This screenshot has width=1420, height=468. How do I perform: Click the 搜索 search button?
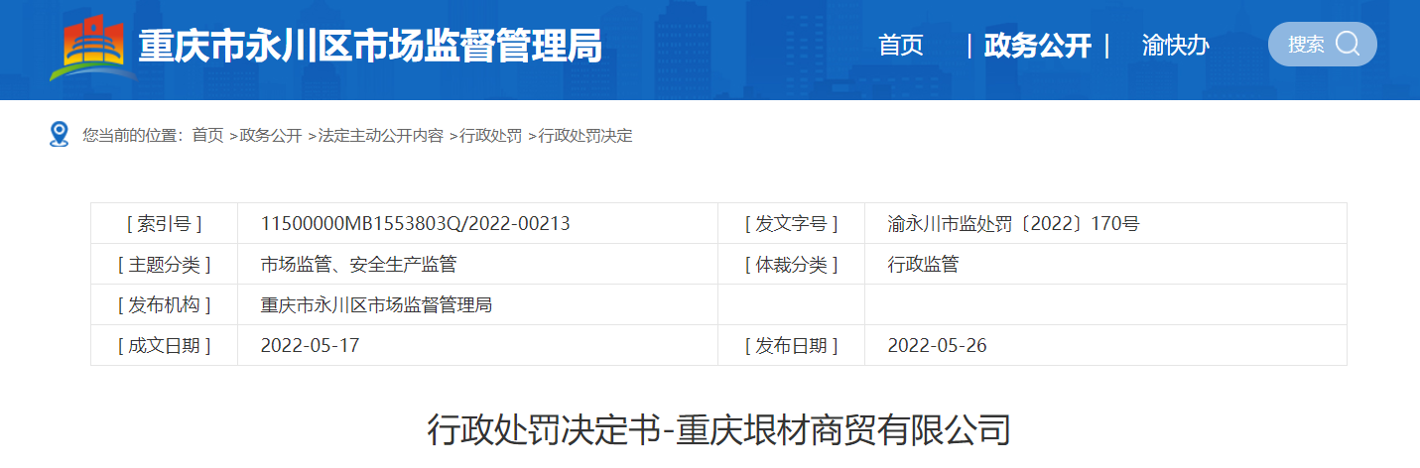point(1322,44)
